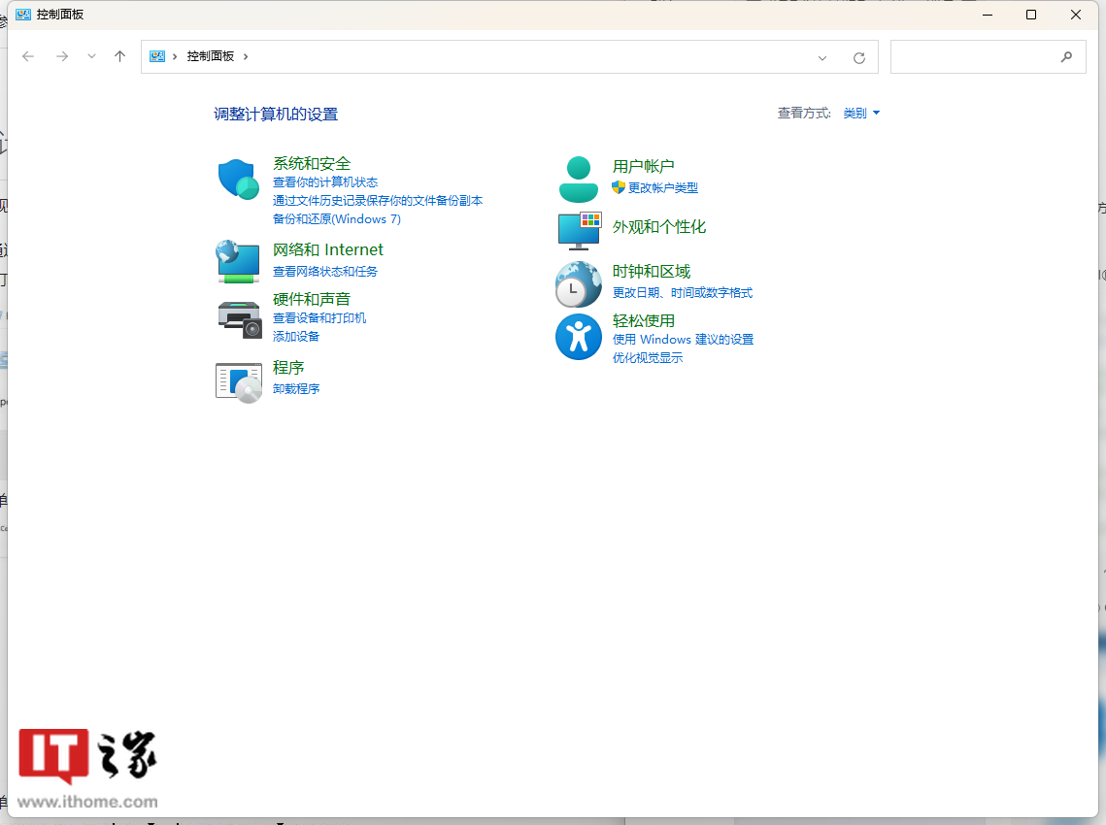The image size is (1106, 825).
Task: Open 时钟和区域 using the clock icon
Action: [579, 283]
